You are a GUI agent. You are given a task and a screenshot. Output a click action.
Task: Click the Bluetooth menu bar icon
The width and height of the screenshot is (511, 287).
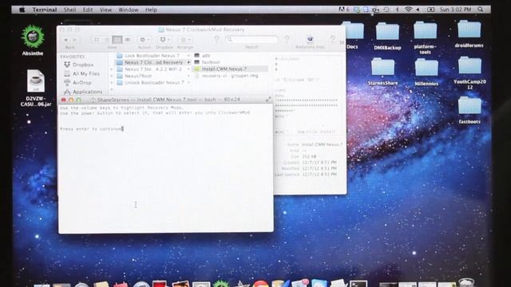pyautogui.click(x=398, y=10)
